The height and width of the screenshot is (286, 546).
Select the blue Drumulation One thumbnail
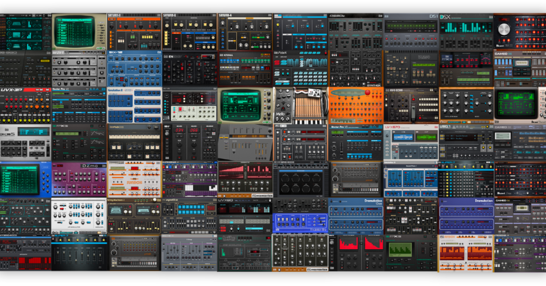pos(355,216)
